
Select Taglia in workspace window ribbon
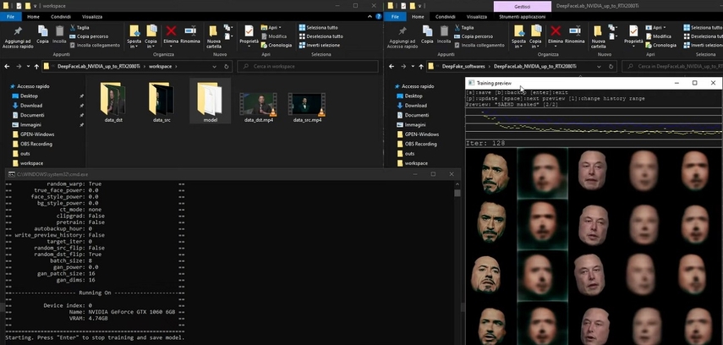(x=79, y=28)
